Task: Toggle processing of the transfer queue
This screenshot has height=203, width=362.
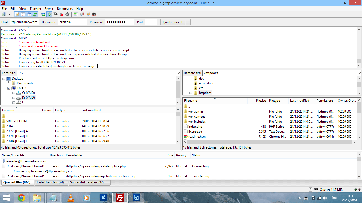Action: [49, 14]
